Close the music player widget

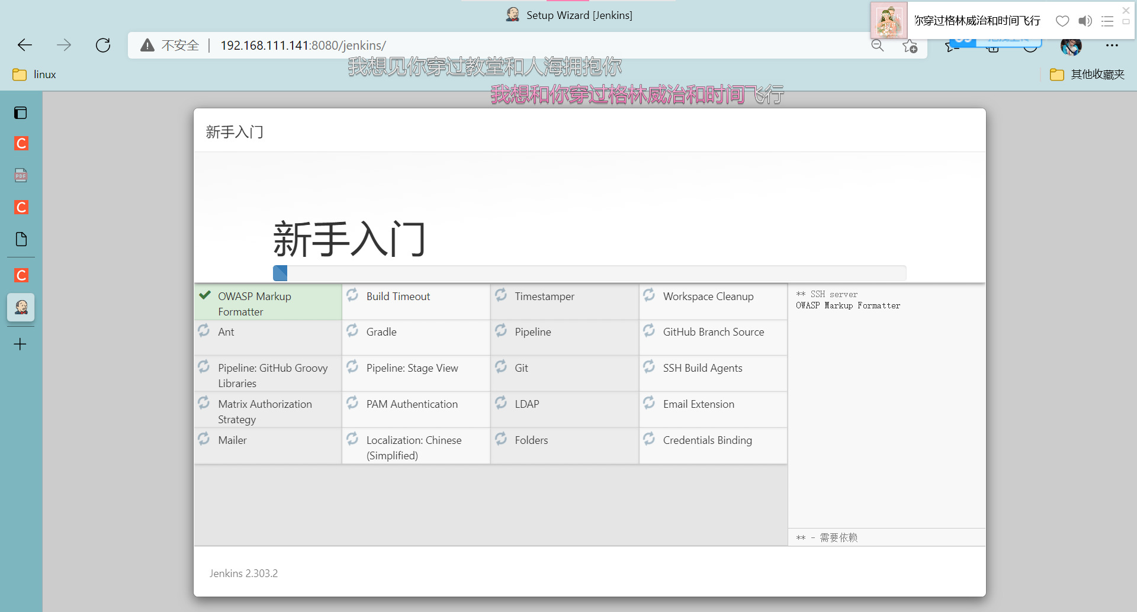[1126, 10]
